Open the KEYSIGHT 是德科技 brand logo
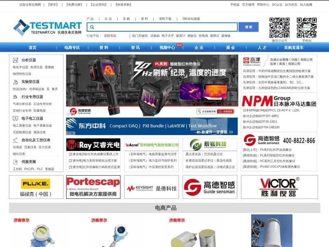 click(x=151, y=187)
